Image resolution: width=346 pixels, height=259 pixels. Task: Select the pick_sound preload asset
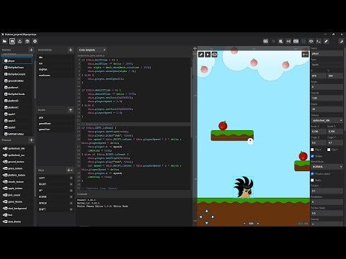(x=17, y=195)
